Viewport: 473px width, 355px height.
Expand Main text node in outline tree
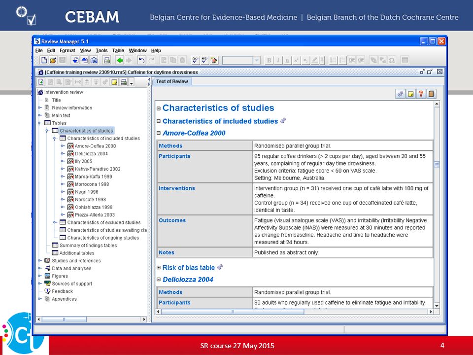pyautogui.click(x=39, y=115)
